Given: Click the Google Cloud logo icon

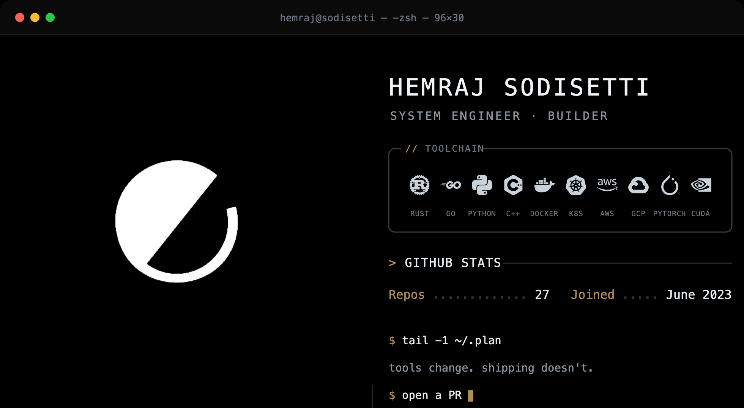Looking at the screenshot, I should (638, 185).
